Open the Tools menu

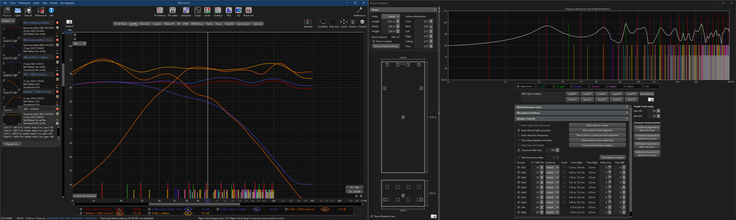tap(13, 3)
